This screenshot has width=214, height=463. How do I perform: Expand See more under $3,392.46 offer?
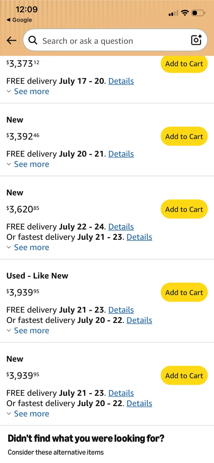click(28, 164)
